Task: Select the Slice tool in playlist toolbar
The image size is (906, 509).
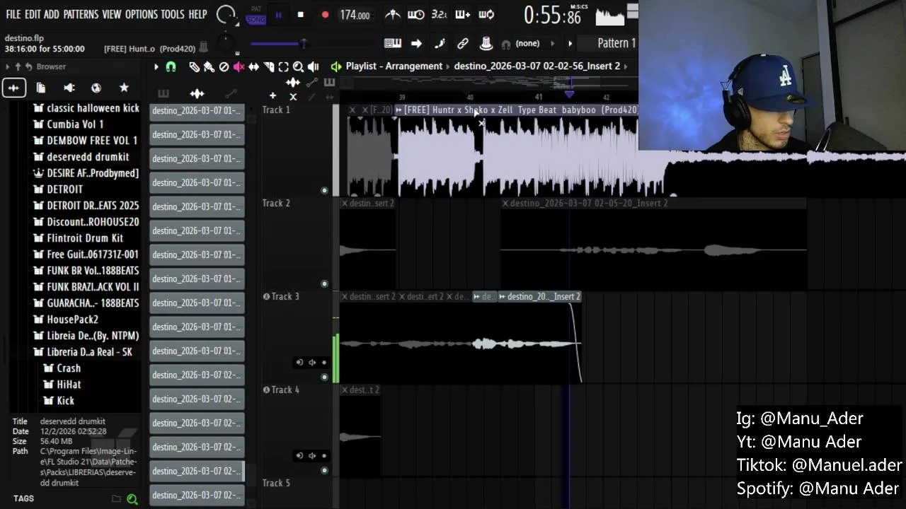Action: tap(268, 66)
